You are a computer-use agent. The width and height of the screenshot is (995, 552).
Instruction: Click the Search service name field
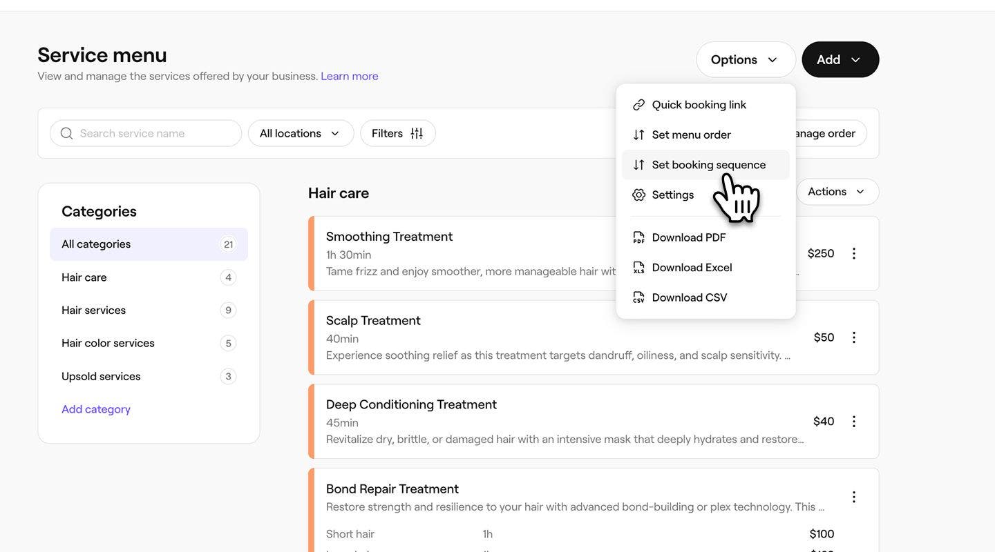pyautogui.click(x=155, y=133)
